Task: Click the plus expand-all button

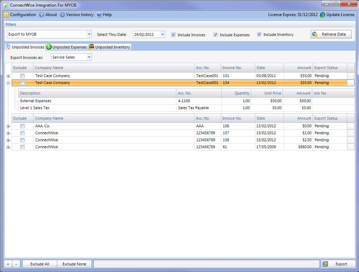Action: point(8,264)
